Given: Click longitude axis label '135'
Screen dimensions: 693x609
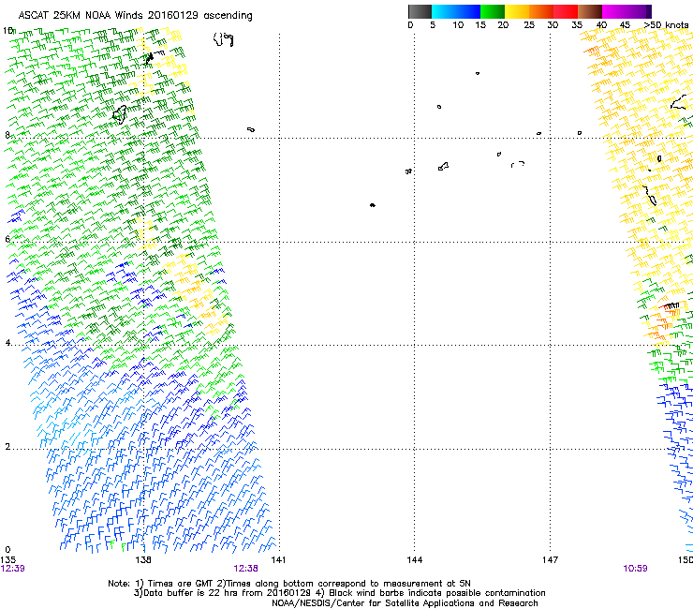Looking at the screenshot, I should tap(7, 560).
